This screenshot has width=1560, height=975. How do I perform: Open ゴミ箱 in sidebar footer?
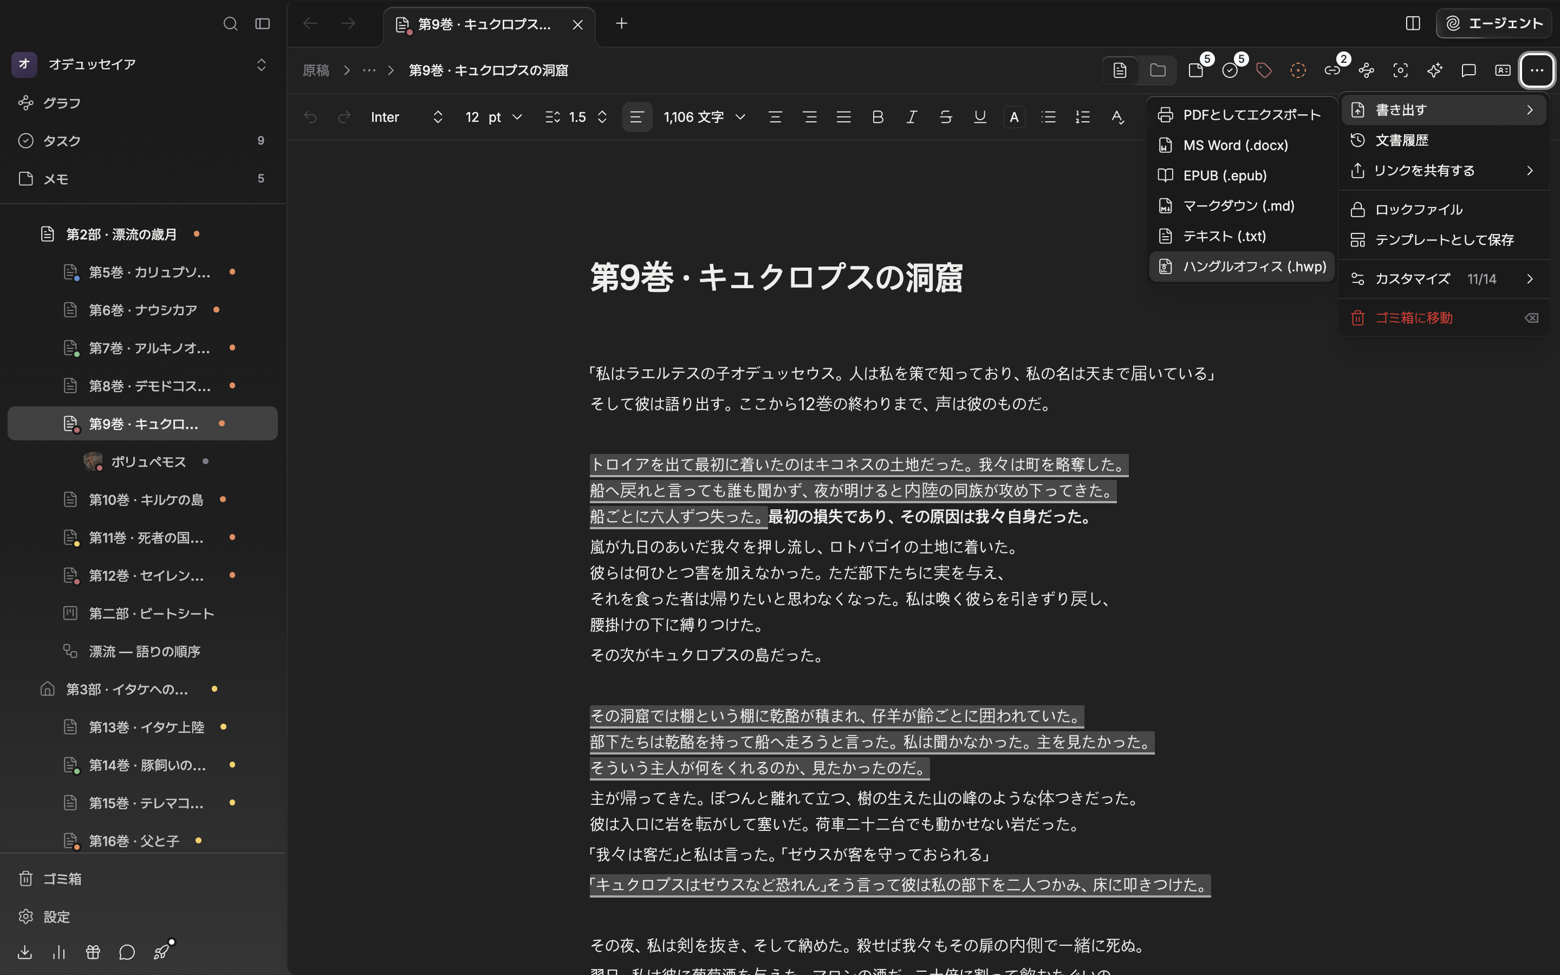coord(142,879)
